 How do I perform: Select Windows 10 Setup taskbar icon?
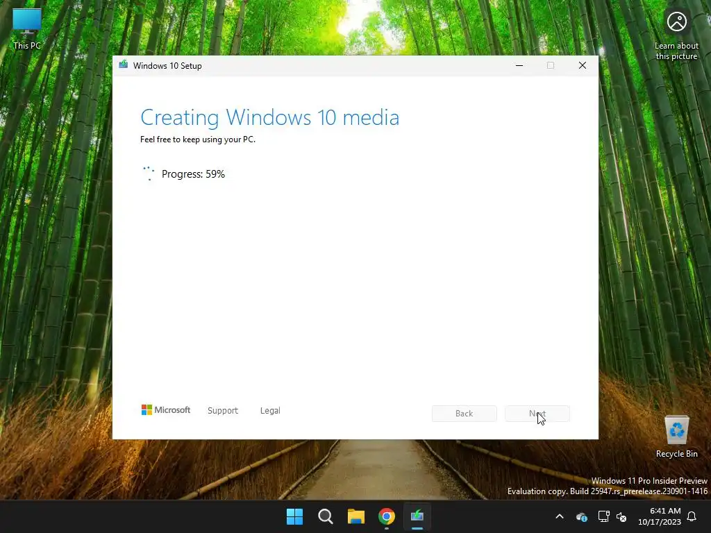(417, 516)
